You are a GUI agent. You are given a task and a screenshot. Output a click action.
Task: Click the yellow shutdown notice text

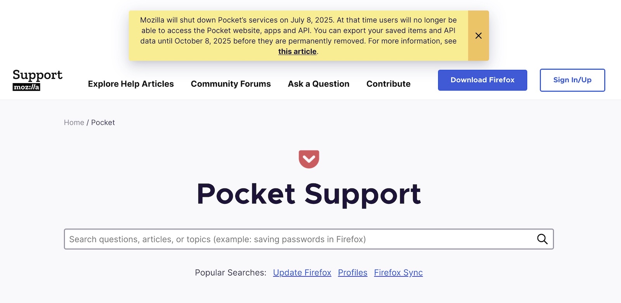pyautogui.click(x=298, y=30)
